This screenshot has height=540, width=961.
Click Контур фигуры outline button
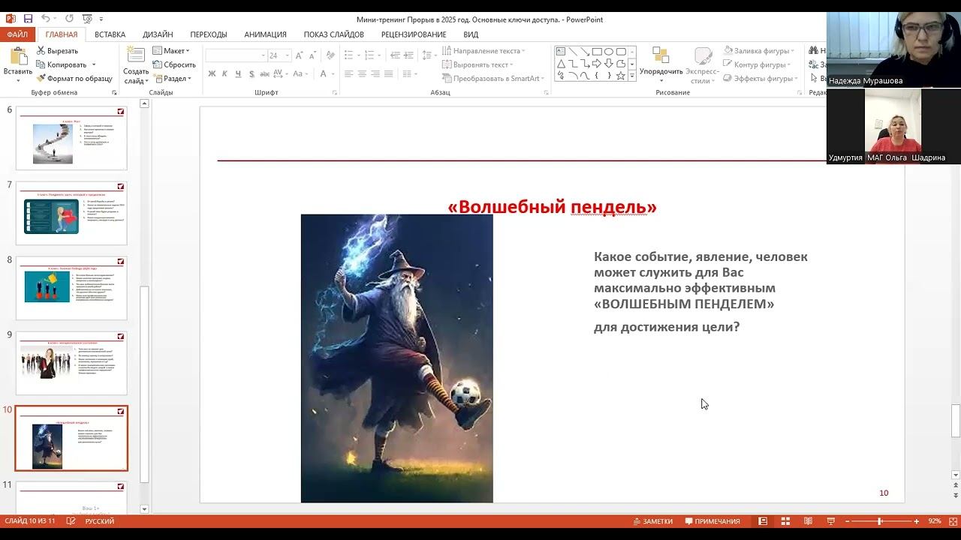(x=757, y=64)
